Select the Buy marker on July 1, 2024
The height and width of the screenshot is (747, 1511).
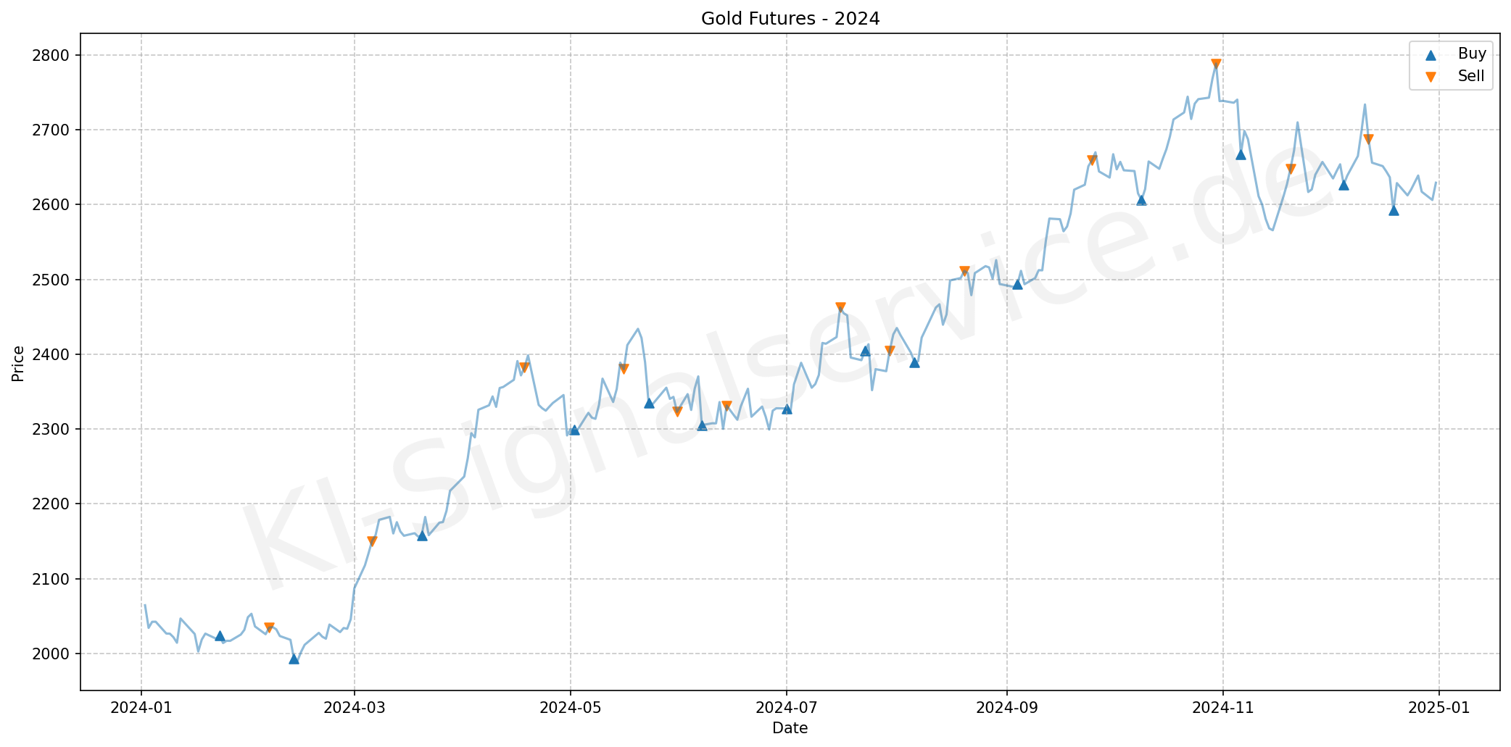tap(787, 409)
